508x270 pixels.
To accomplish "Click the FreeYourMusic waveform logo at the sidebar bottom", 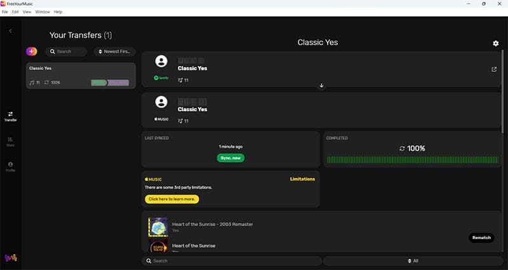I will point(11,258).
